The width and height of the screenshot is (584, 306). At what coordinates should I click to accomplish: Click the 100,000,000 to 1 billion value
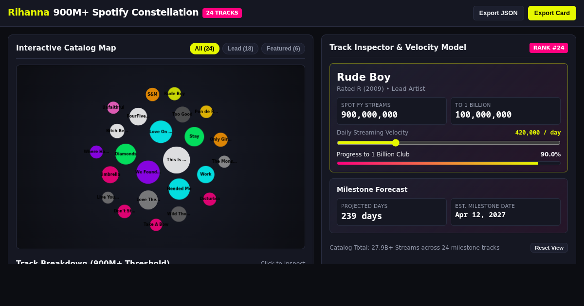[x=483, y=115]
